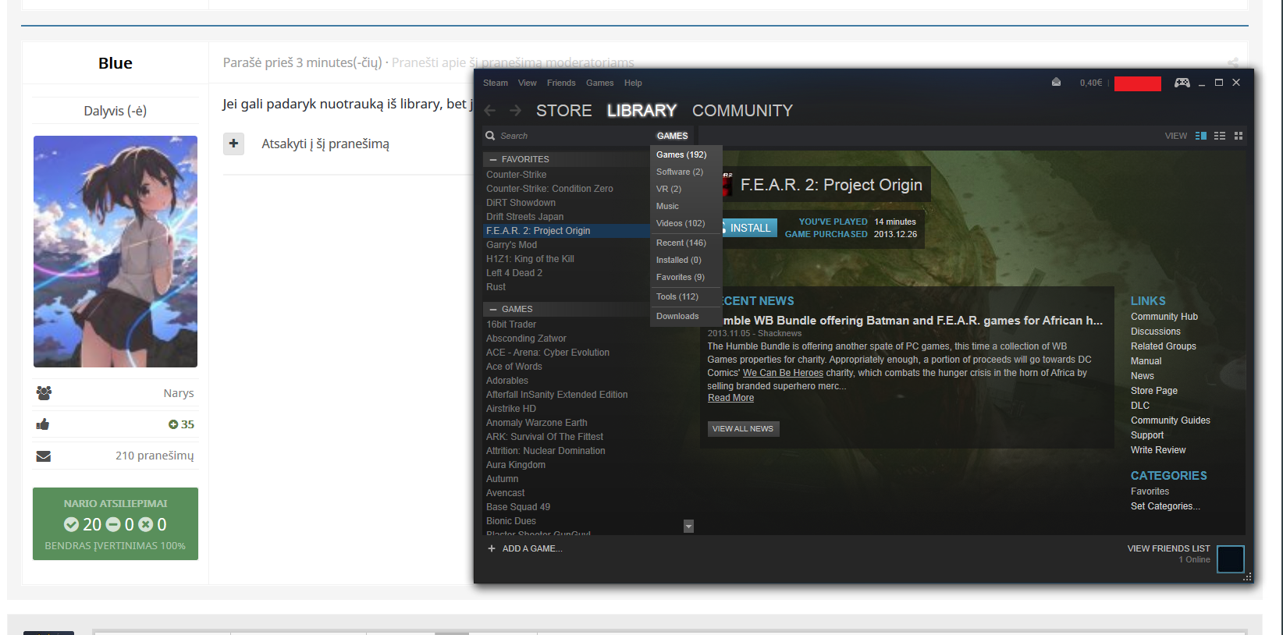
Task: Click the thumbs-up reputation icon
Action: point(43,424)
